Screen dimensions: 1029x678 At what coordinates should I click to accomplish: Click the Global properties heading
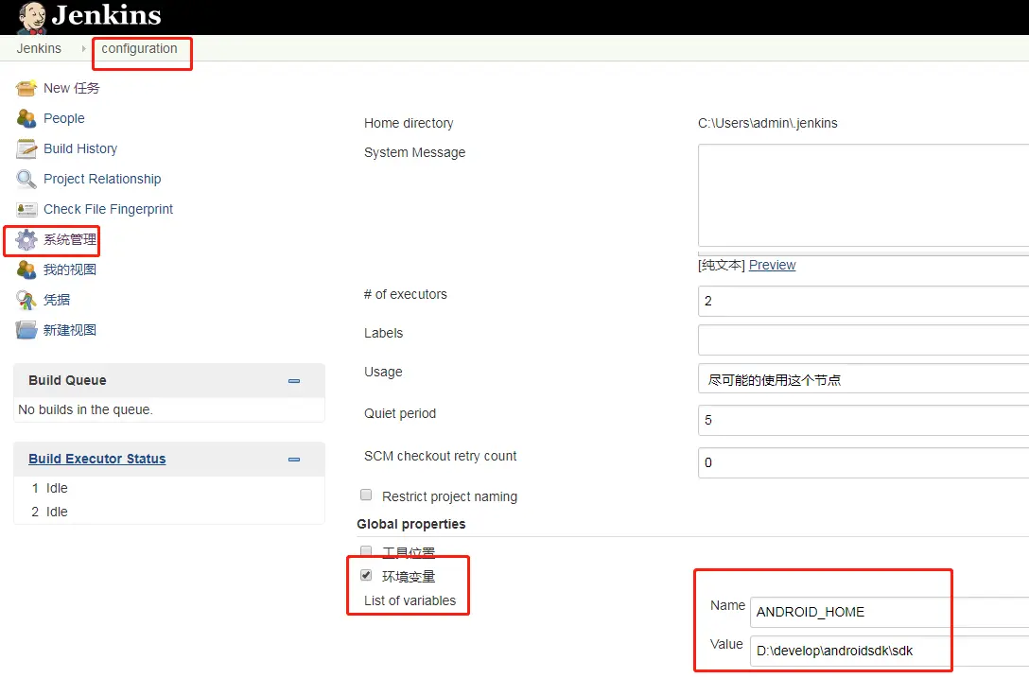click(411, 524)
